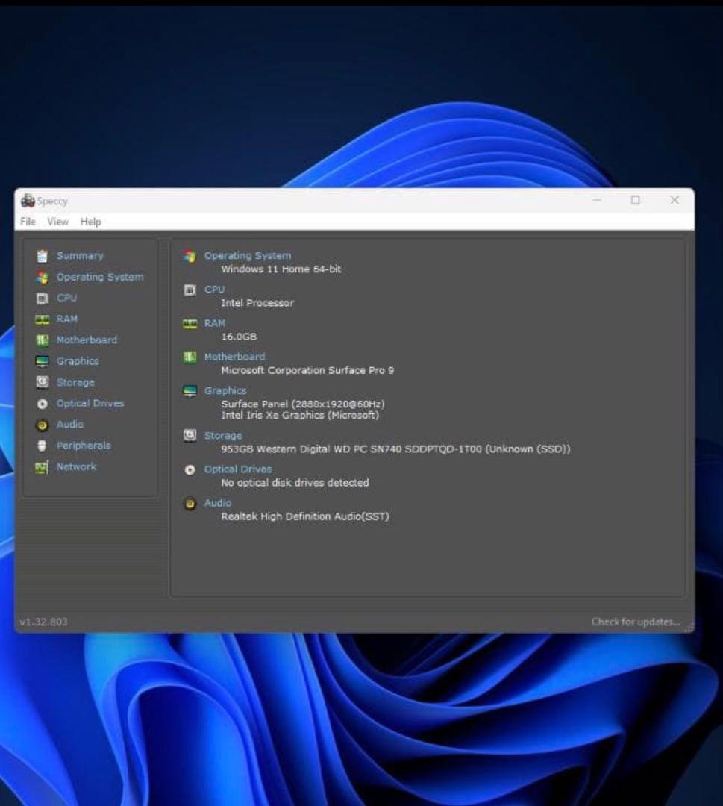Click the Motherboard heading in summary pane

pyautogui.click(x=234, y=357)
